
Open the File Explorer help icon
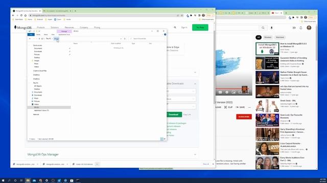pyautogui.click(x=165, y=35)
